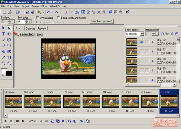Click the 1:1 actual size tool
The image size is (181, 129).
pyautogui.click(x=9, y=57)
